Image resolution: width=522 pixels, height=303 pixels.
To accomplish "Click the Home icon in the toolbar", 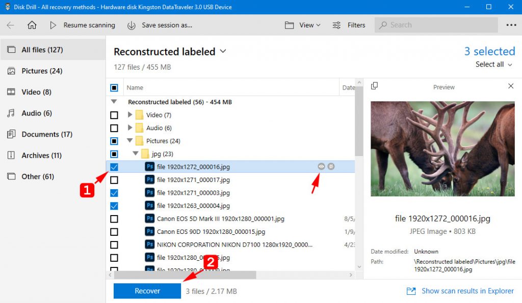I will coord(32,24).
